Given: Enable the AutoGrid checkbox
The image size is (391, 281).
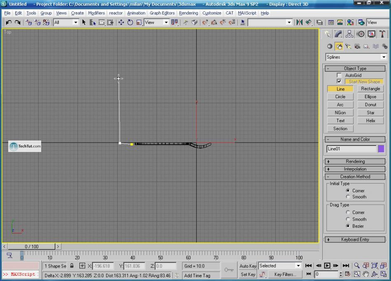Looking at the screenshot, I should point(339,75).
